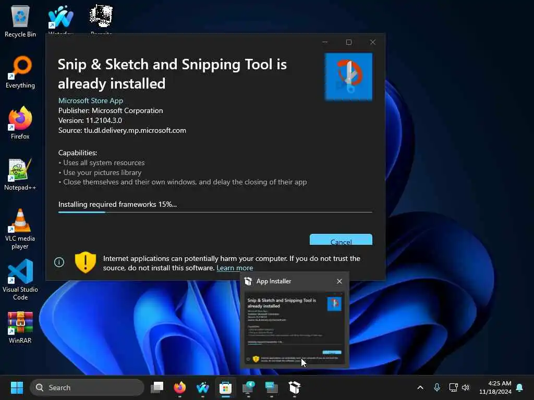Click 'Publisher: Microsoft Corporation' text

point(111,110)
